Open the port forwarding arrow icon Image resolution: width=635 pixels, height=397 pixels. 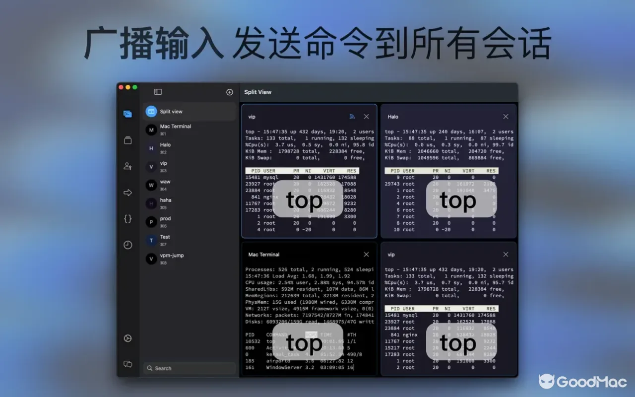pyautogui.click(x=127, y=193)
